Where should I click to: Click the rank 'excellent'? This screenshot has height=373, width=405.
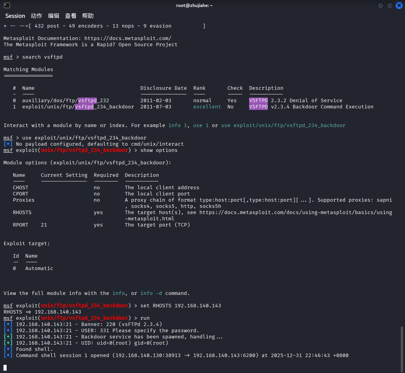[207, 106]
